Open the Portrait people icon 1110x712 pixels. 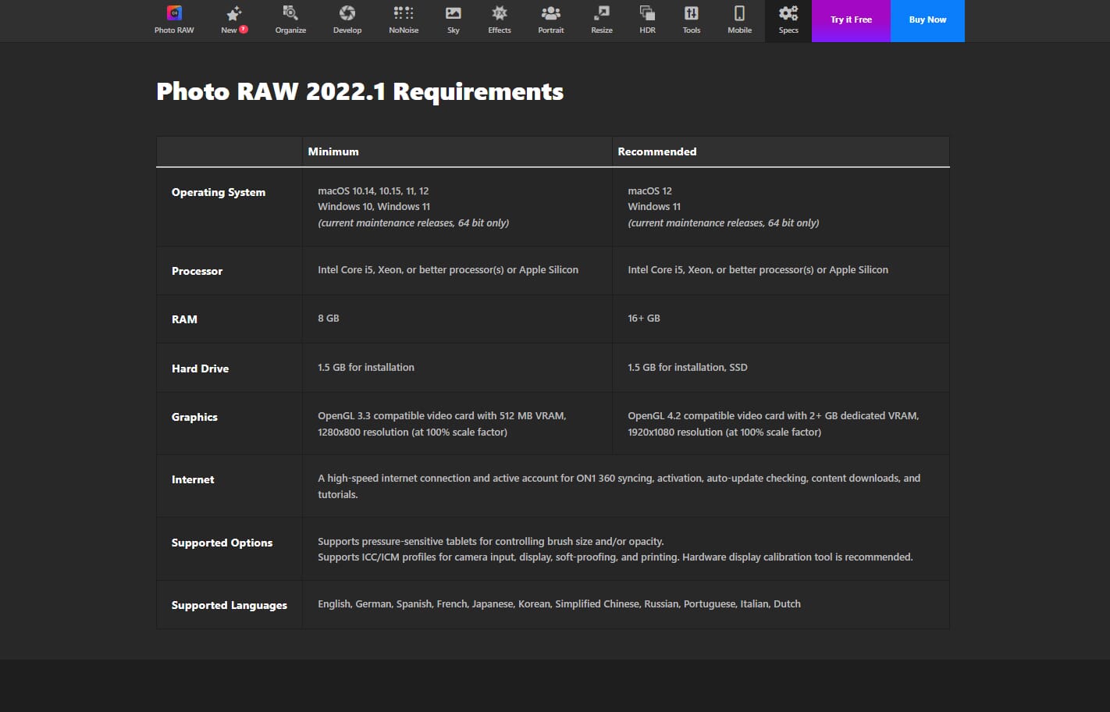(550, 13)
